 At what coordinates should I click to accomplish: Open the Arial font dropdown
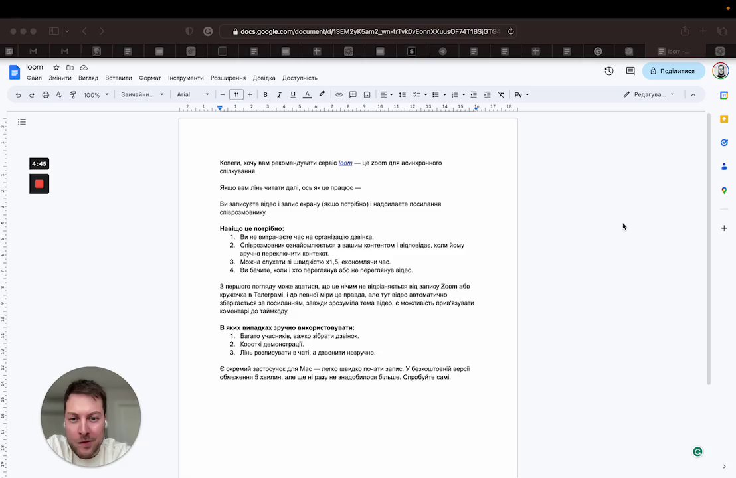point(193,95)
